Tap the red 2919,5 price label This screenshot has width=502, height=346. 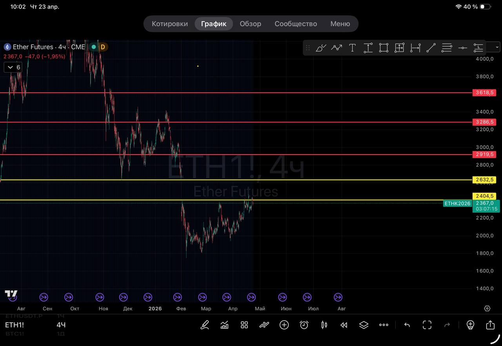[x=484, y=154]
